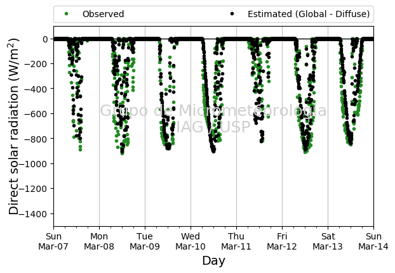The width and height of the screenshot is (395, 273).
Task: Click the 'Estimated (Global - Diffuse)' legend label
Action: 309,14
